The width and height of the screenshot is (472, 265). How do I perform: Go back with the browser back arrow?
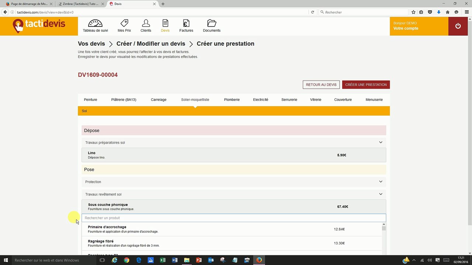5,12
